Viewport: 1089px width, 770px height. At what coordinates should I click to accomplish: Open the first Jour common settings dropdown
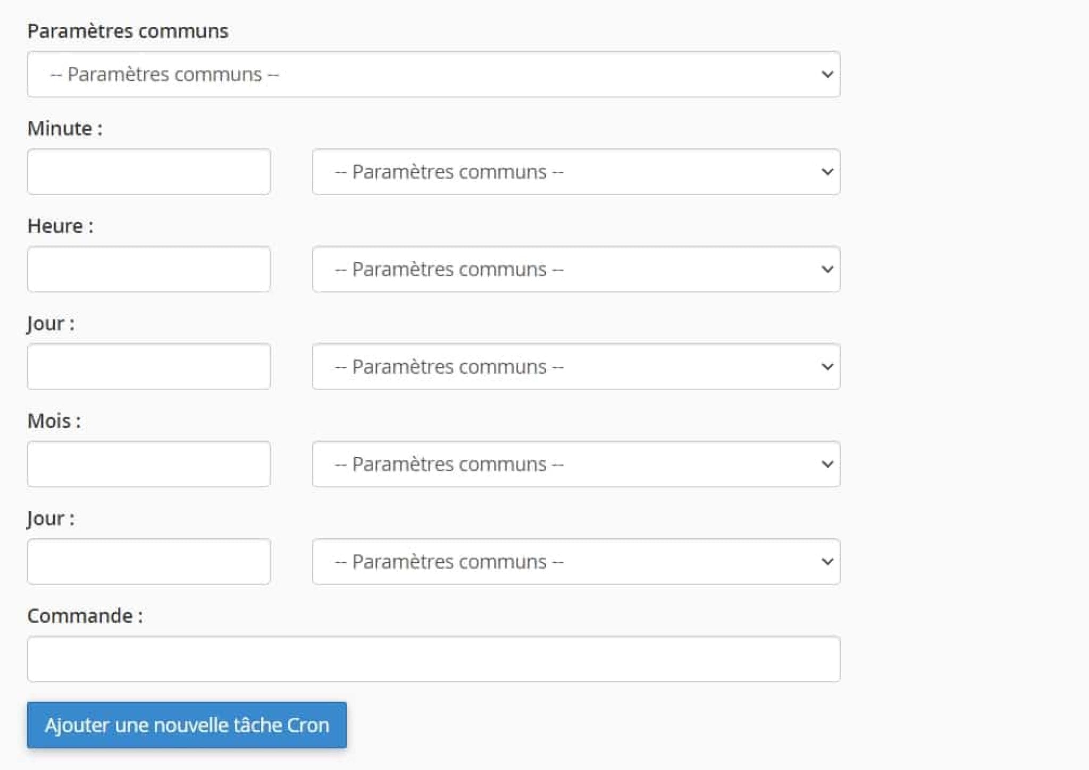[576, 367]
